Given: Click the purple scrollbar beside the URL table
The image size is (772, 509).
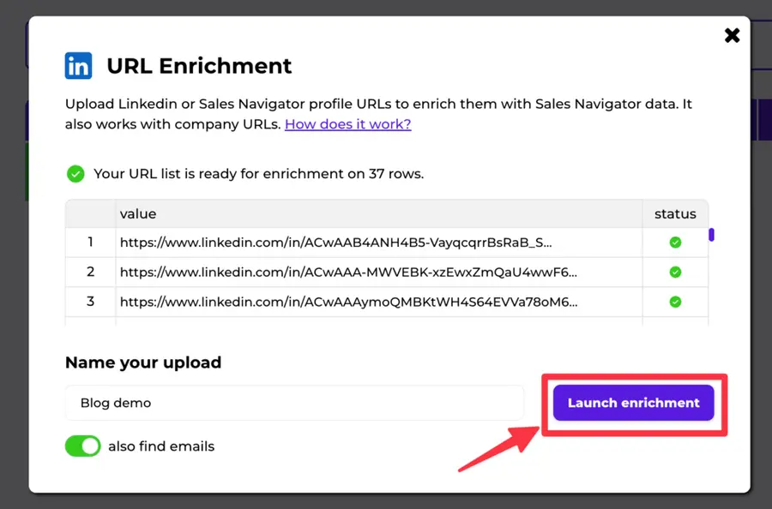Looking at the screenshot, I should coord(710,235).
